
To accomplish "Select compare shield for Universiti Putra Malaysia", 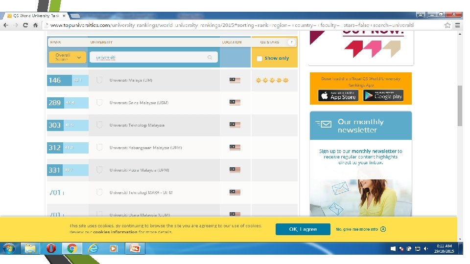I will point(99,170).
